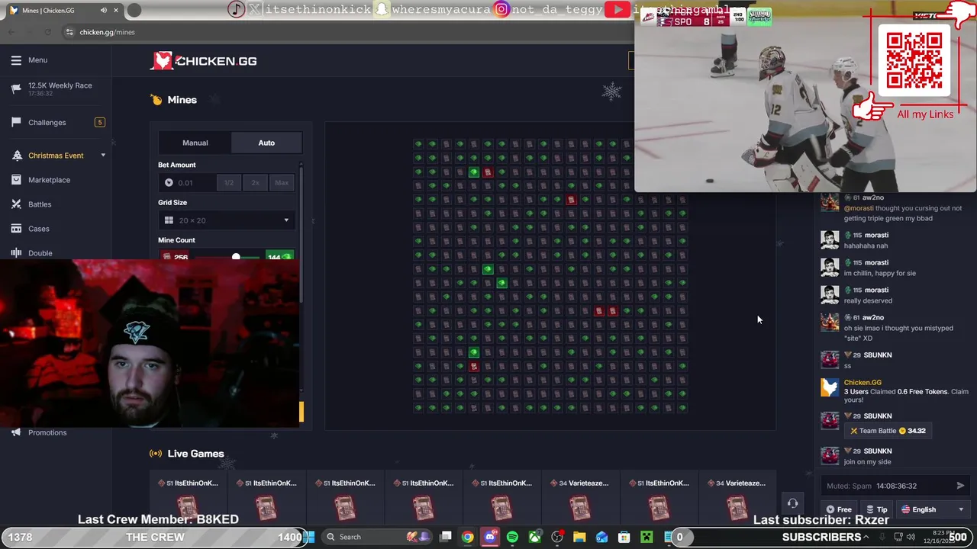This screenshot has height=549, width=977.
Task: Click the Marketplace bag icon
Action: pyautogui.click(x=16, y=180)
